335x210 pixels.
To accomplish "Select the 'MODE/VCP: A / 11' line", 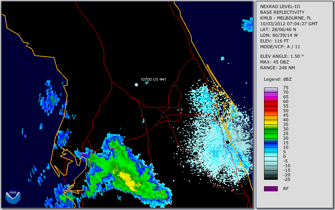I will (x=280, y=47).
